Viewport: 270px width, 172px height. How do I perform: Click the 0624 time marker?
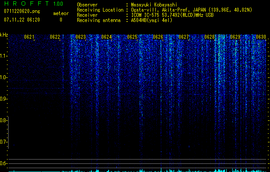click(x=106, y=37)
